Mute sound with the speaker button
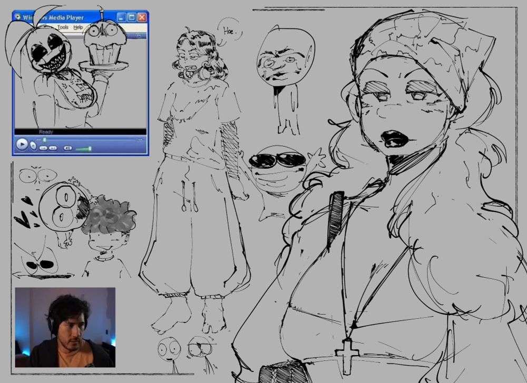The image size is (527, 383). tap(67, 148)
